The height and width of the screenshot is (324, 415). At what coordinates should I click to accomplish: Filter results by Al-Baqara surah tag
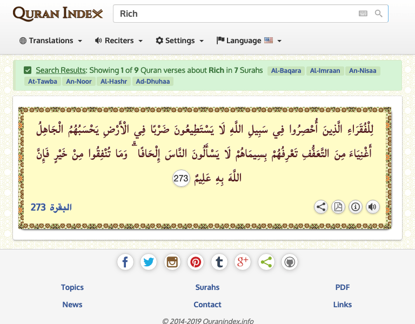click(286, 71)
